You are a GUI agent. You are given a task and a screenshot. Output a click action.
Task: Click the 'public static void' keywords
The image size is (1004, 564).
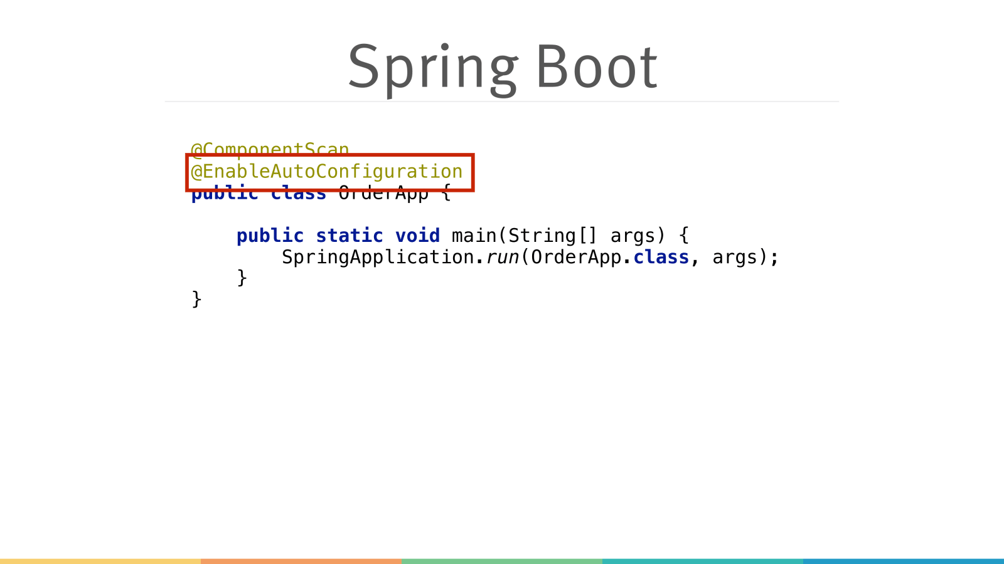[x=338, y=236]
